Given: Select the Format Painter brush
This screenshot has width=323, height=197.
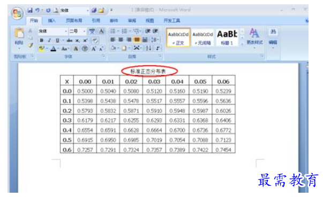Looking at the screenshot, I should pos(31,46).
